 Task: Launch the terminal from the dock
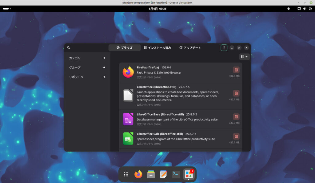(x=176, y=174)
